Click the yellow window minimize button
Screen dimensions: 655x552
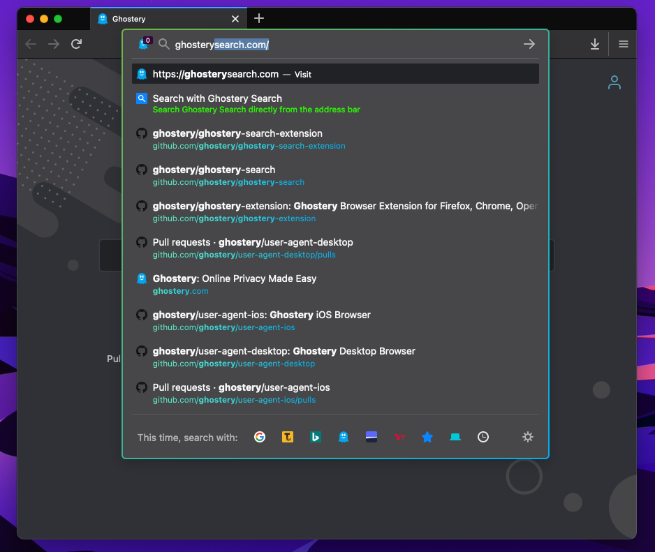[x=44, y=19]
